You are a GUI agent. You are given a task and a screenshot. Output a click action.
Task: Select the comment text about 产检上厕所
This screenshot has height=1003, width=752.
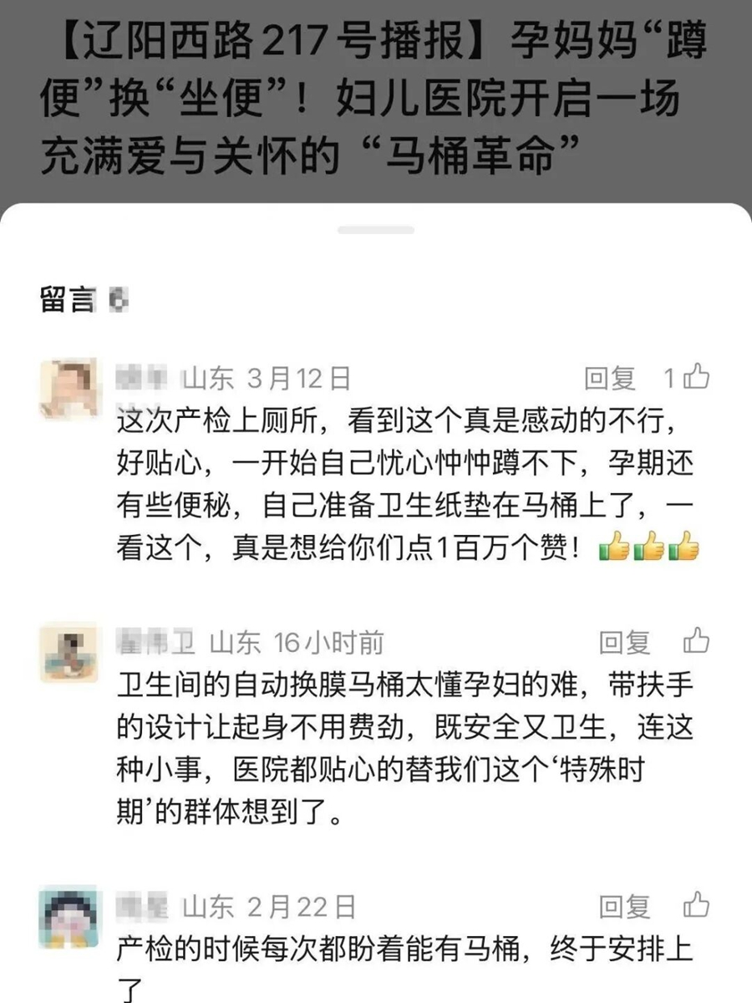(x=408, y=485)
